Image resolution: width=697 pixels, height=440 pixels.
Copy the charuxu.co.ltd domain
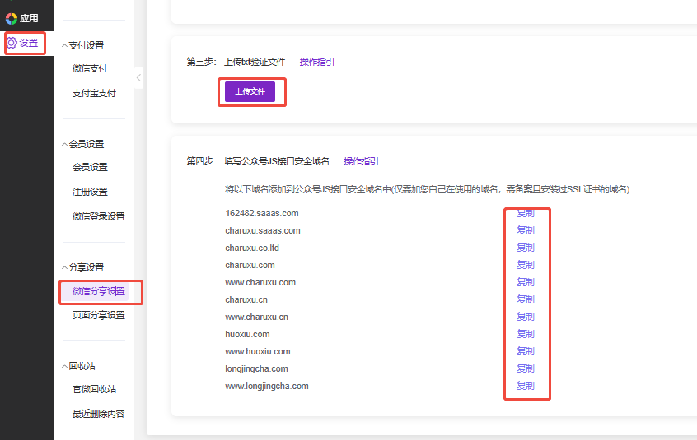[525, 248]
